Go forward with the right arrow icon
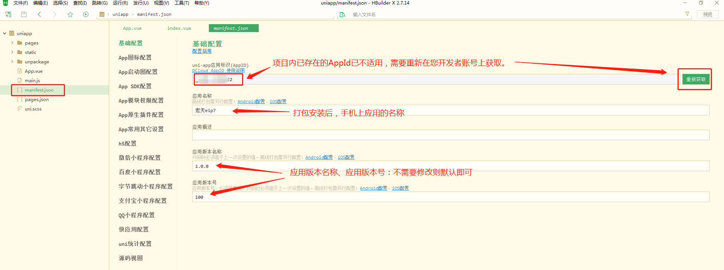This screenshot has height=270, width=724. pos(55,14)
